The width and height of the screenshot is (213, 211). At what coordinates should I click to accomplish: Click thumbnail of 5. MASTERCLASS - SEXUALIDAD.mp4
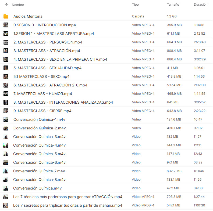point(6,68)
